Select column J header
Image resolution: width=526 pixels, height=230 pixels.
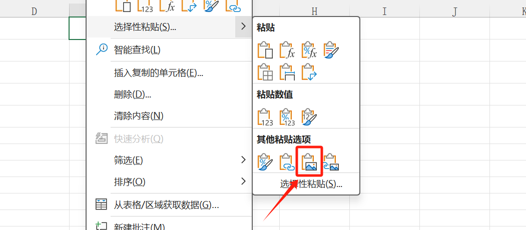pos(454,11)
